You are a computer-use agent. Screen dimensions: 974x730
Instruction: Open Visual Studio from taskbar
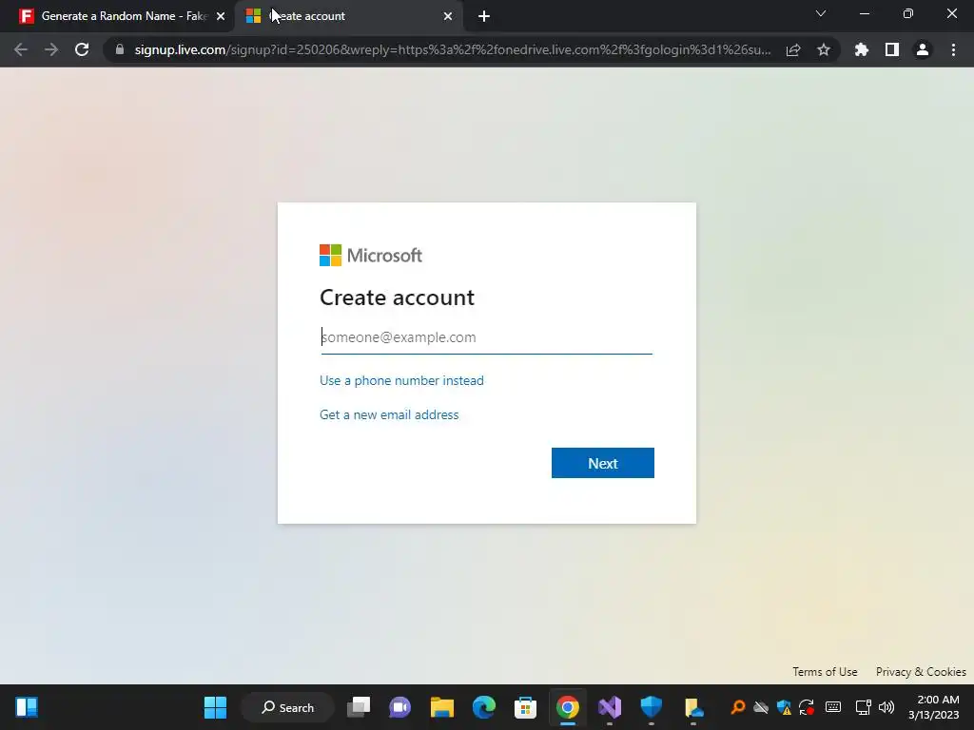pyautogui.click(x=610, y=707)
